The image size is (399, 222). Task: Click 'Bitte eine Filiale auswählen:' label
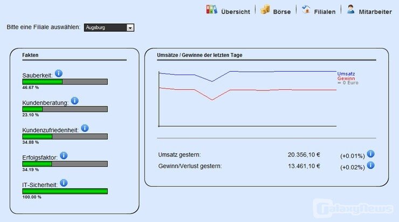[44, 27]
